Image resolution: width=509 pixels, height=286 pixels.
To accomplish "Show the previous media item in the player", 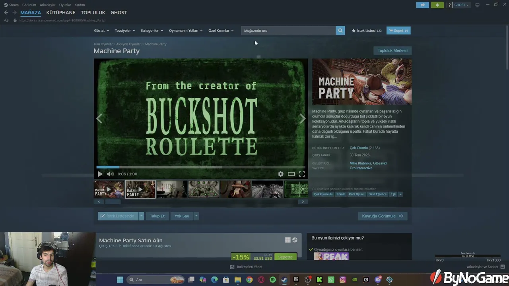I will click(x=99, y=119).
